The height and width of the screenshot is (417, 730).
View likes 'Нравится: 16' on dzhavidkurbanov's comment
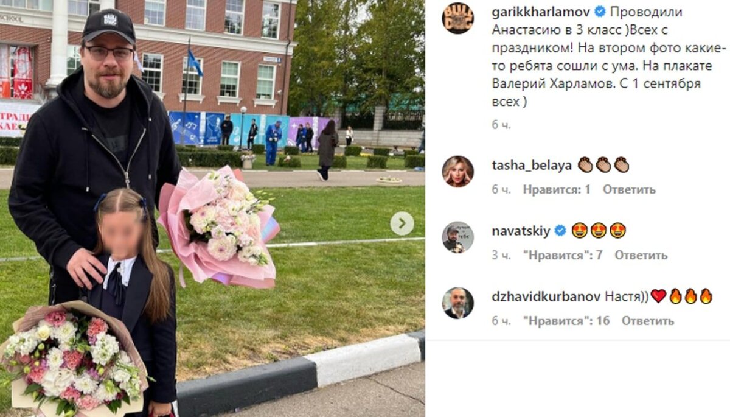[566, 321]
